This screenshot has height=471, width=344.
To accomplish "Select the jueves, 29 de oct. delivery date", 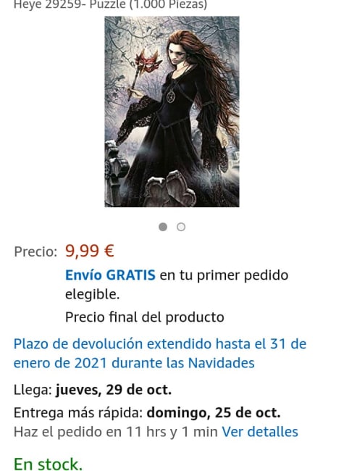I will click(114, 390).
